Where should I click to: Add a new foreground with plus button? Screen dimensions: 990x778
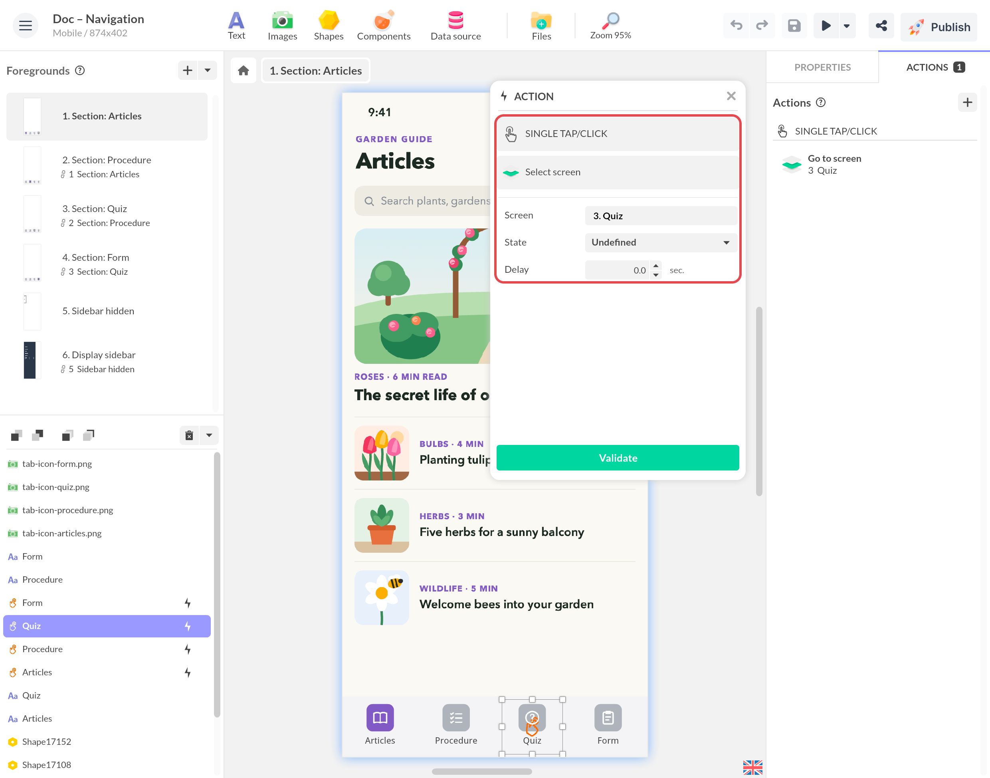coord(188,70)
